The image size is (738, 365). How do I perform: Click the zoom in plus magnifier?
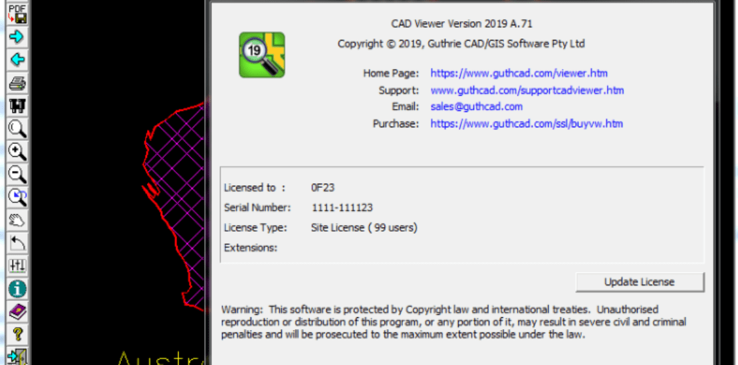pyautogui.click(x=17, y=152)
